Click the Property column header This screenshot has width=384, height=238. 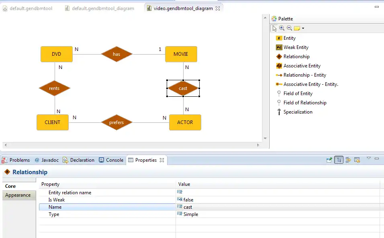click(107, 184)
